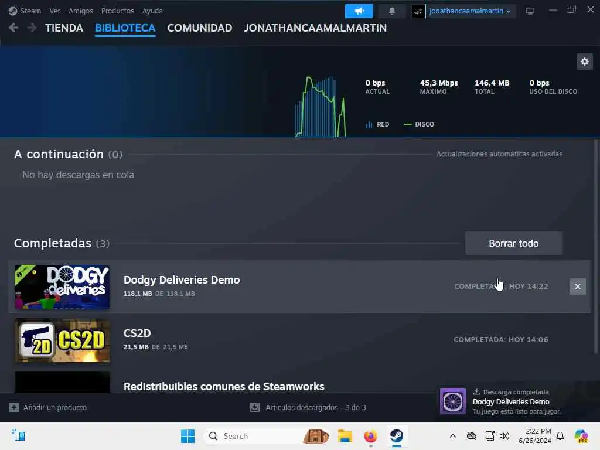Click 'No hay descargas en cola' text

tap(78, 175)
